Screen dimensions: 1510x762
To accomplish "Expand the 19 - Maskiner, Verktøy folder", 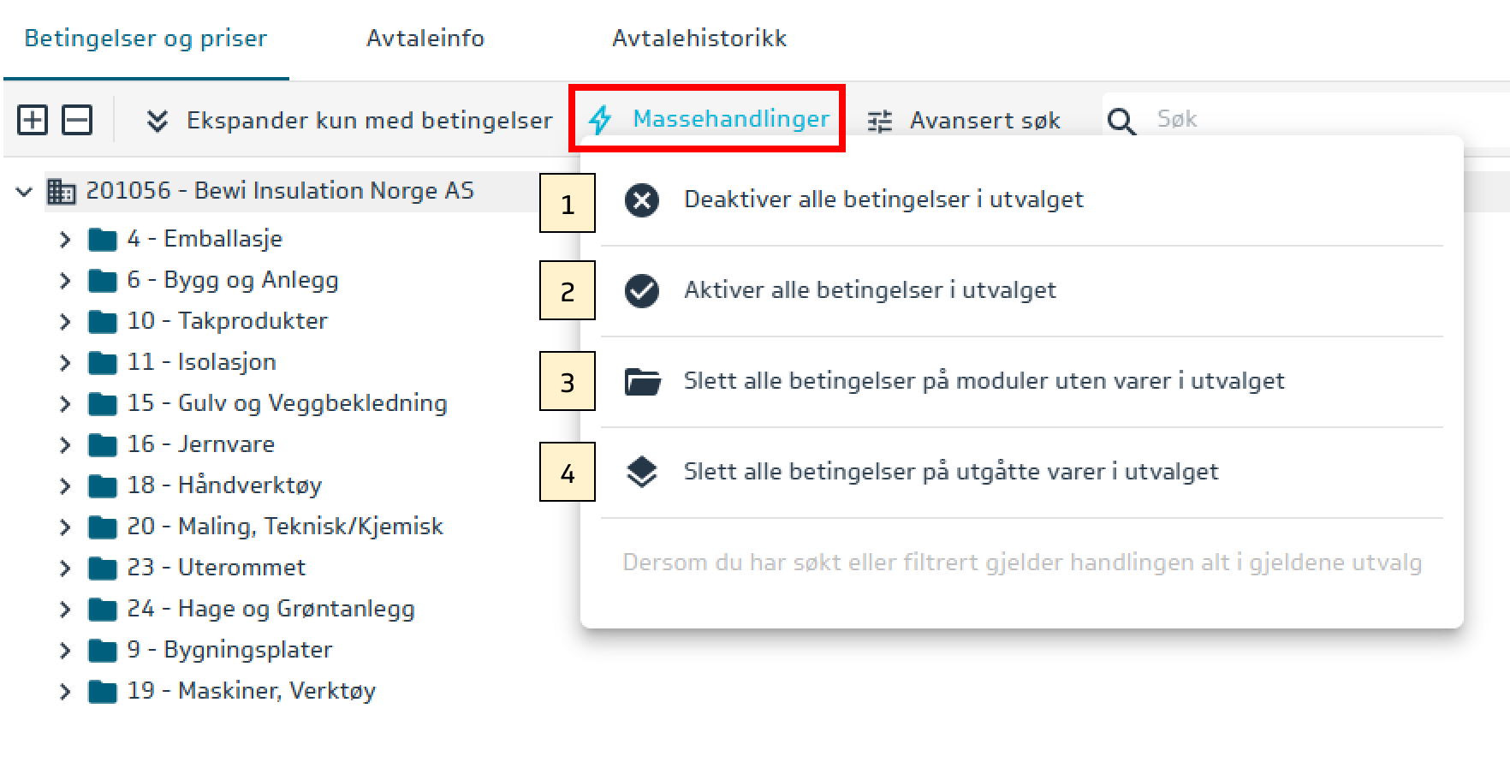I will tap(65, 692).
